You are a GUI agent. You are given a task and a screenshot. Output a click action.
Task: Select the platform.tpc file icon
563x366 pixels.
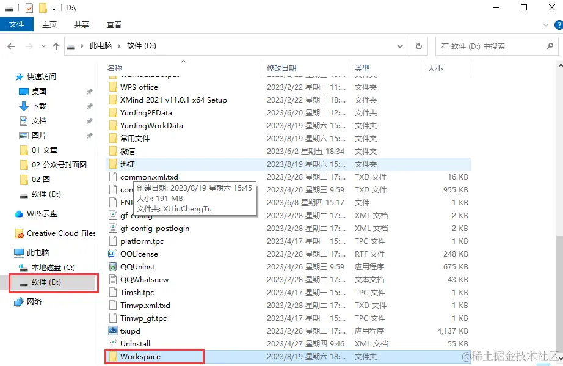[113, 241]
